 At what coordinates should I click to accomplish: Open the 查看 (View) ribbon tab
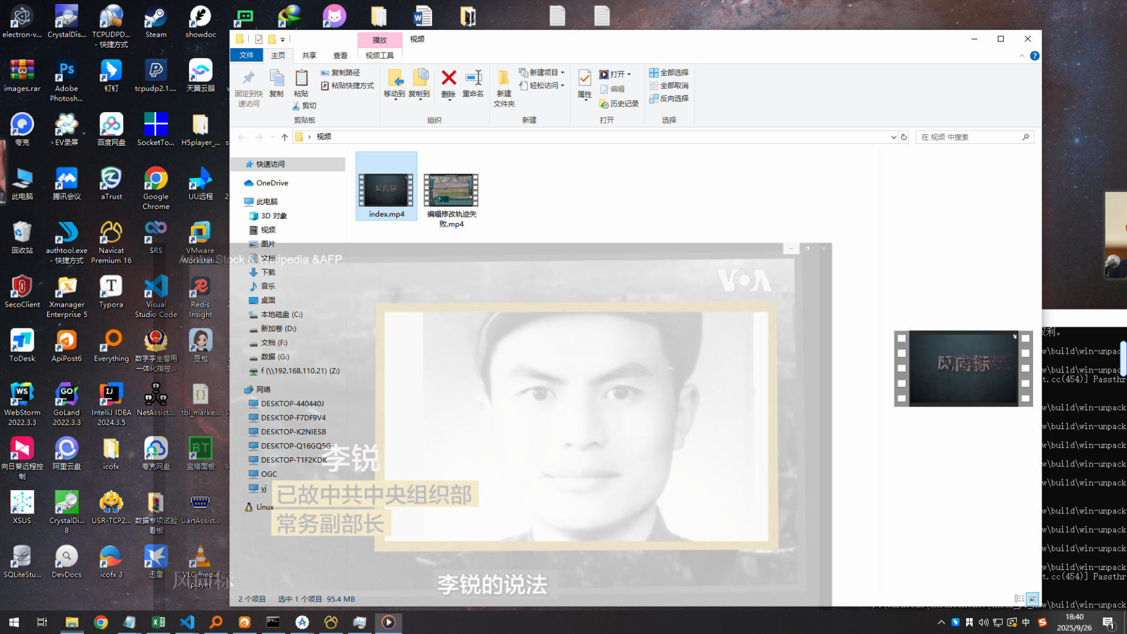pos(340,55)
